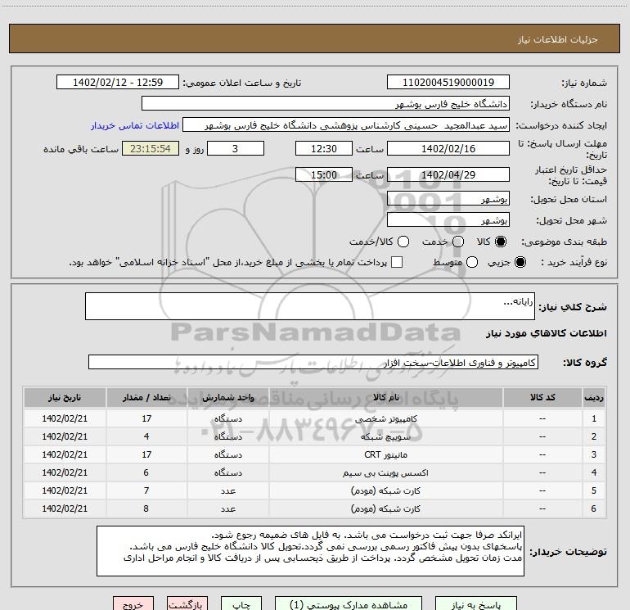Click the countdown timer 23:15:54
630x610 pixels.
point(151,148)
